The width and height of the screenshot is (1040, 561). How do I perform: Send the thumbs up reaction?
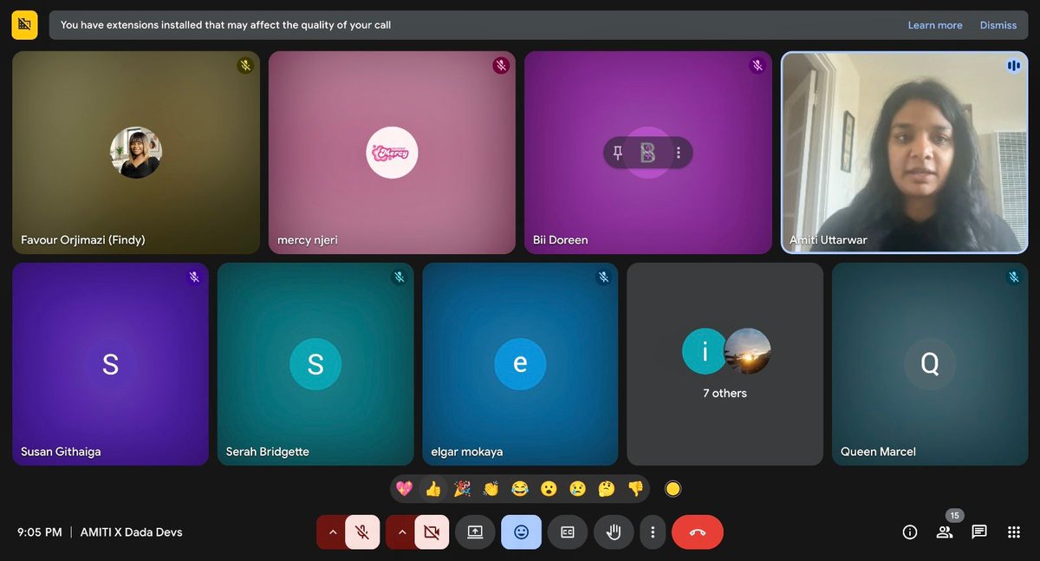[433, 489]
